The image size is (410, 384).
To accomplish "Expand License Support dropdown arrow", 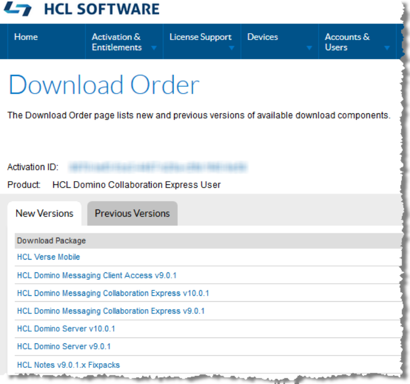I will pyautogui.click(x=231, y=48).
